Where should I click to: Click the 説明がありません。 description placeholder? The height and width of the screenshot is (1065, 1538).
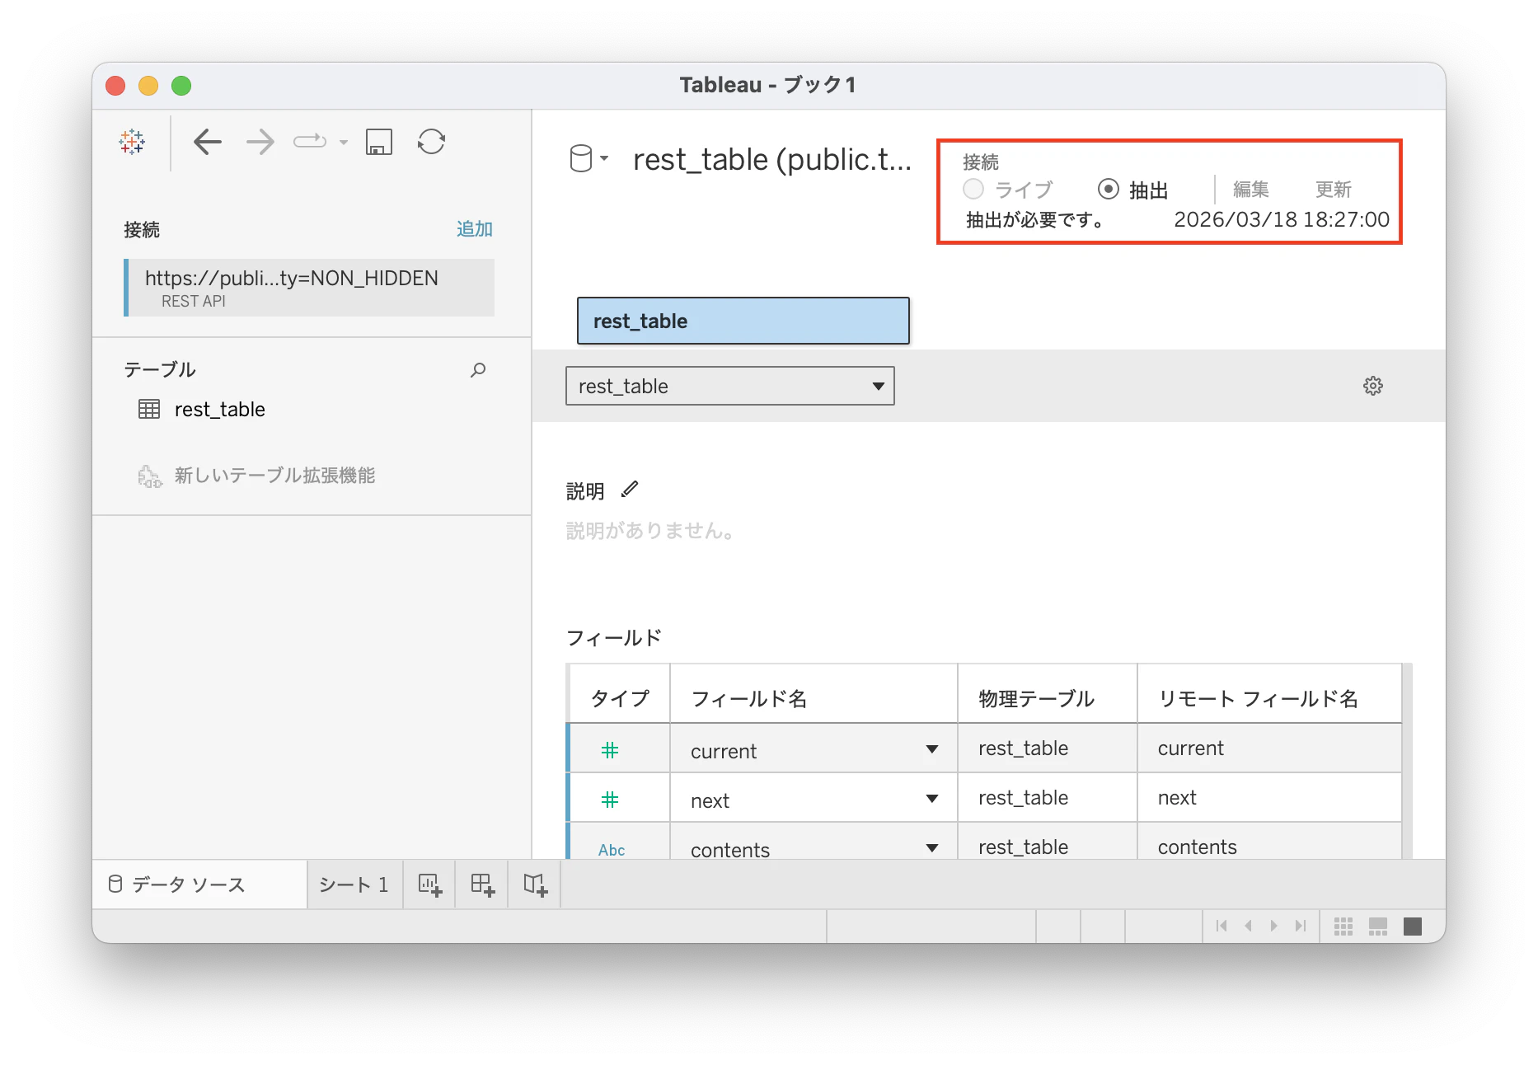(650, 531)
